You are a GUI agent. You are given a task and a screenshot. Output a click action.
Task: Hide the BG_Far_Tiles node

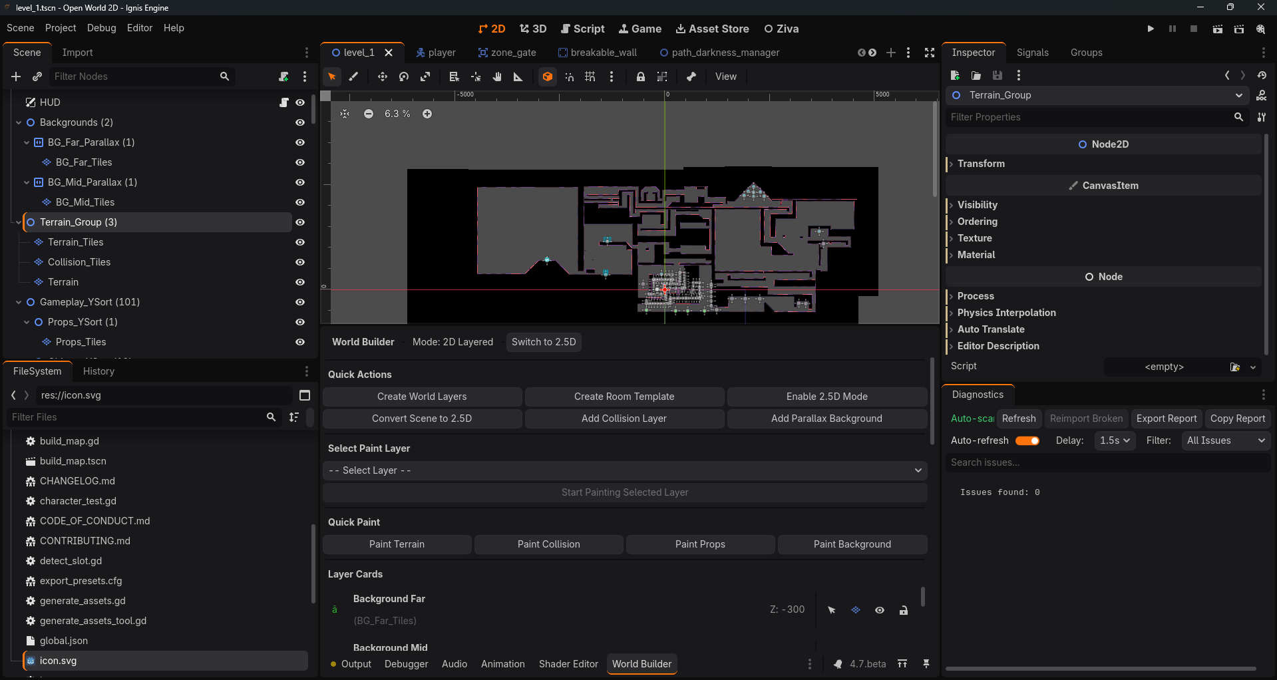[x=300, y=162]
